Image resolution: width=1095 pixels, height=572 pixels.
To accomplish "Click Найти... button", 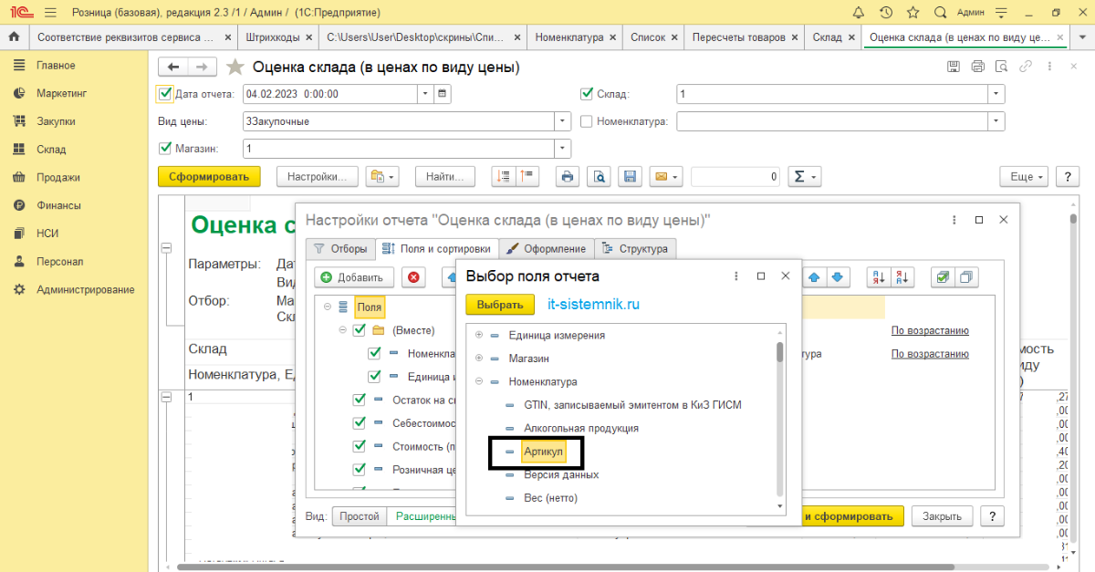I will [444, 177].
